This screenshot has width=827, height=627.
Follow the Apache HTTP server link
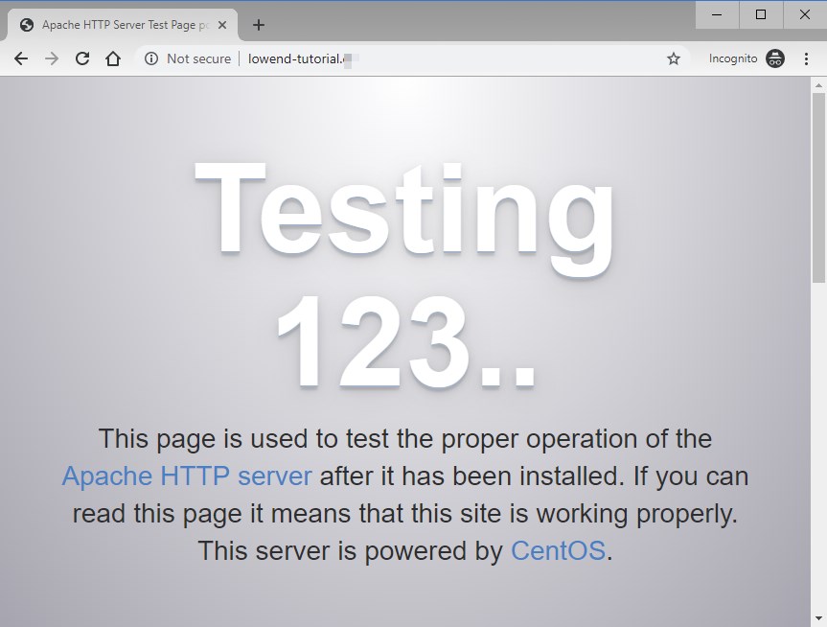[187, 476]
